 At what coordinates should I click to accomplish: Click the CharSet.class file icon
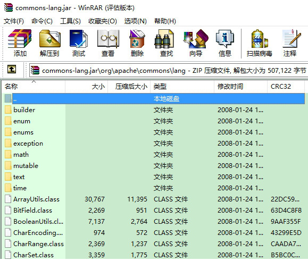coord(8,255)
